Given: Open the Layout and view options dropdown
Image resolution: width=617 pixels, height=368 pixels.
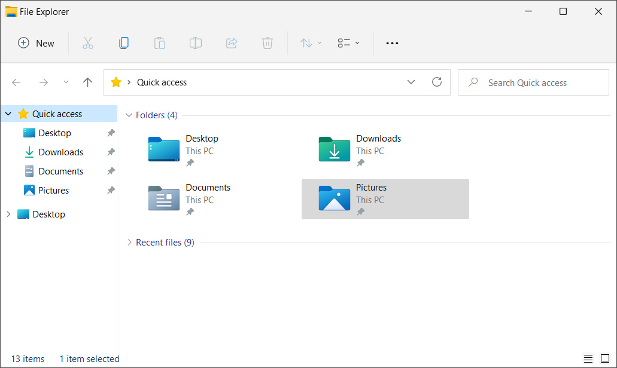Looking at the screenshot, I should pyautogui.click(x=349, y=43).
